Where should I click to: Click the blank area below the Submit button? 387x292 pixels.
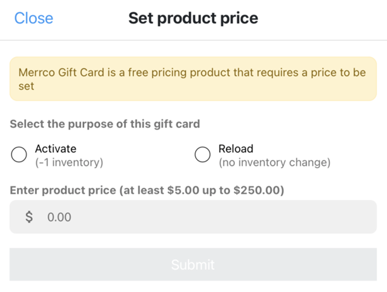193,286
